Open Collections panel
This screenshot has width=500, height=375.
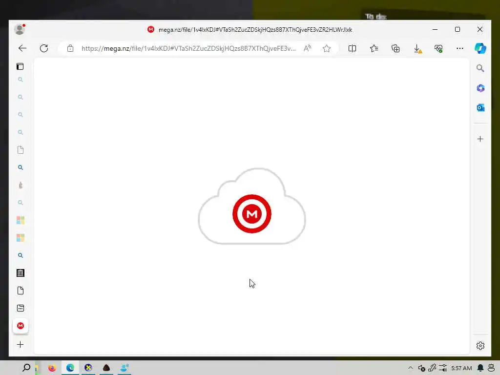[x=396, y=48]
